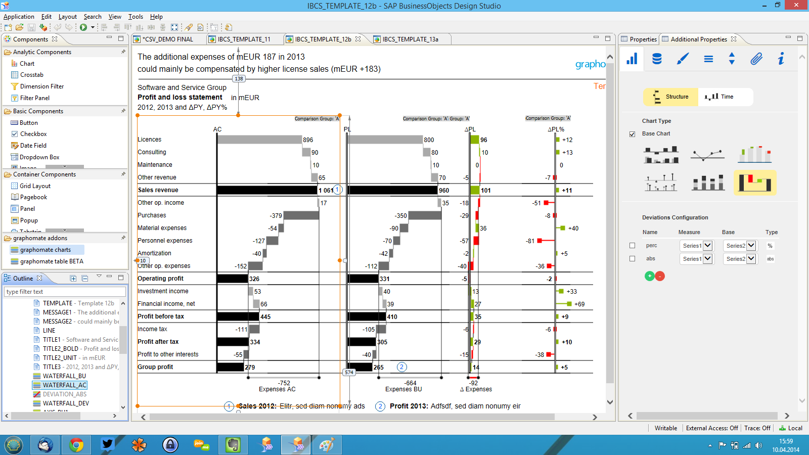Open the dropdown arrow beside the run button

coord(93,27)
